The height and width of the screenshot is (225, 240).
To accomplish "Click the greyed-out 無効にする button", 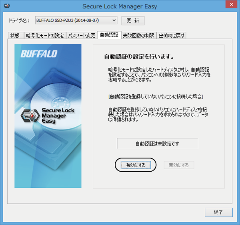I will pos(179,165).
